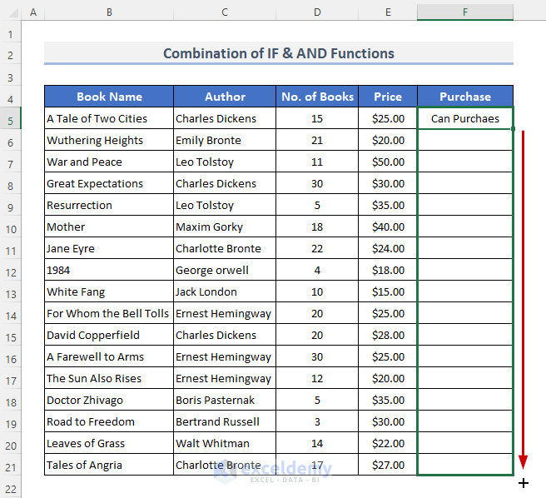Select the '11' number of books cell
Viewport: 546px width, 498px height.
(317, 162)
